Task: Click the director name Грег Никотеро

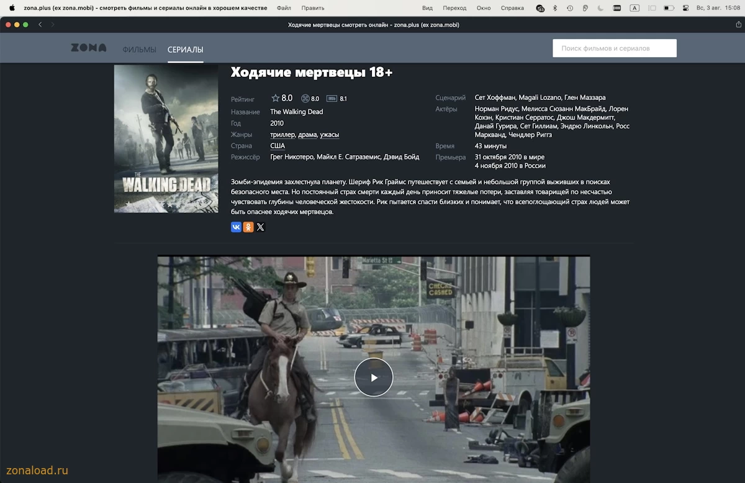Action: pos(292,157)
